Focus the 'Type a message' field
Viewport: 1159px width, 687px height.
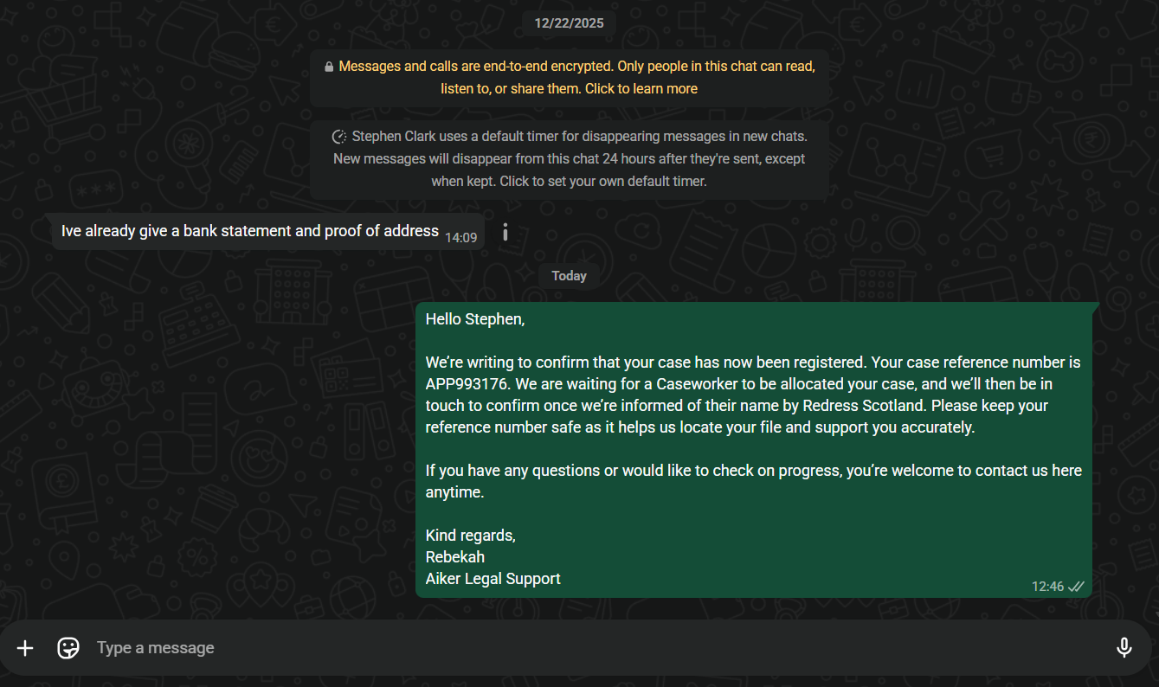[x=597, y=648]
